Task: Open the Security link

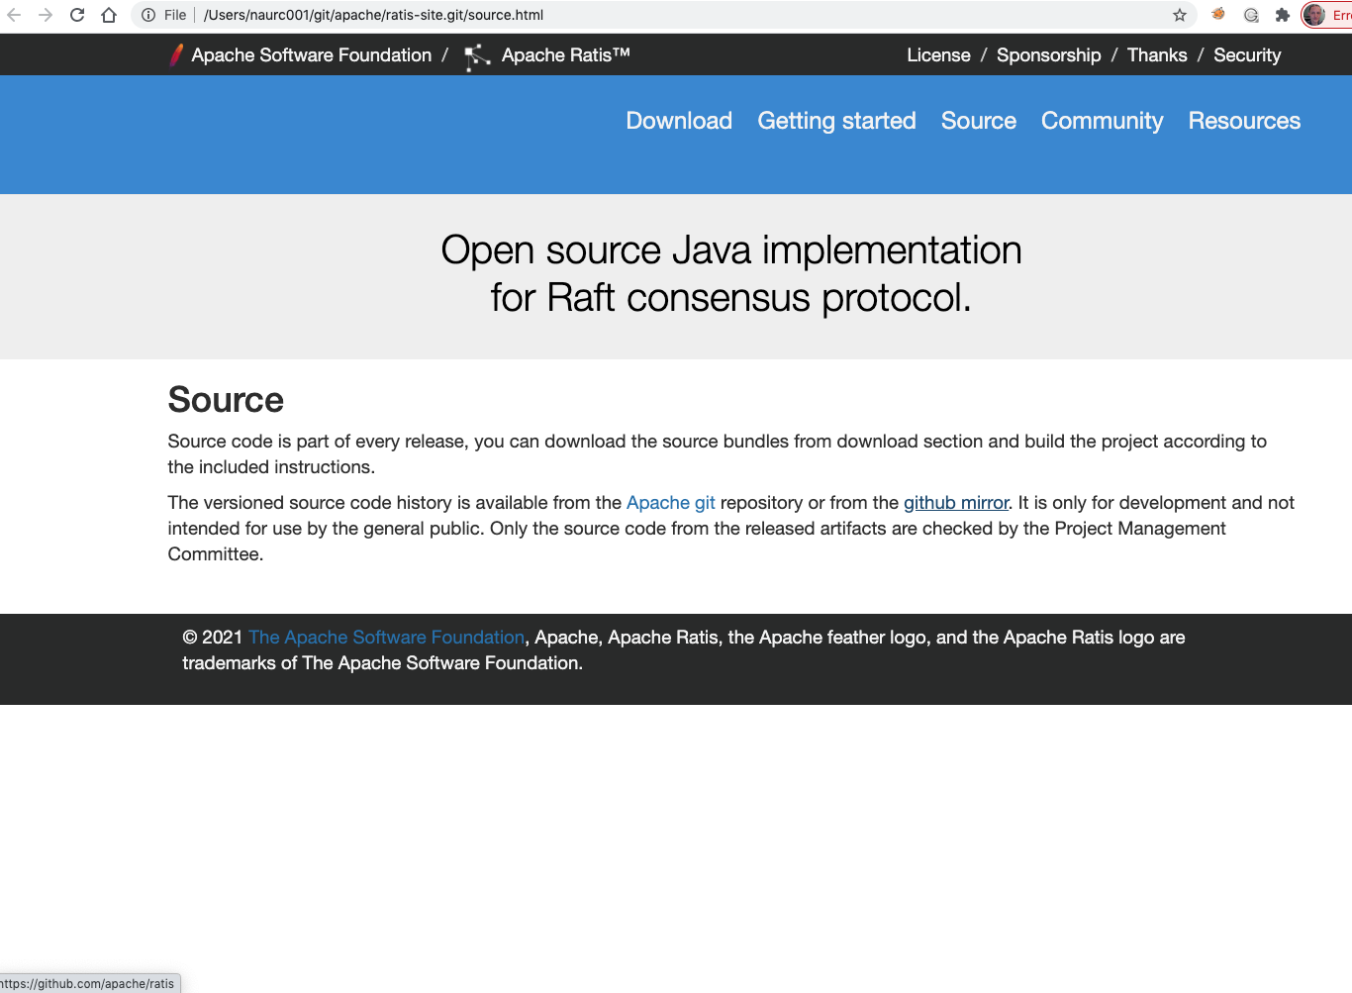Action: tap(1247, 55)
